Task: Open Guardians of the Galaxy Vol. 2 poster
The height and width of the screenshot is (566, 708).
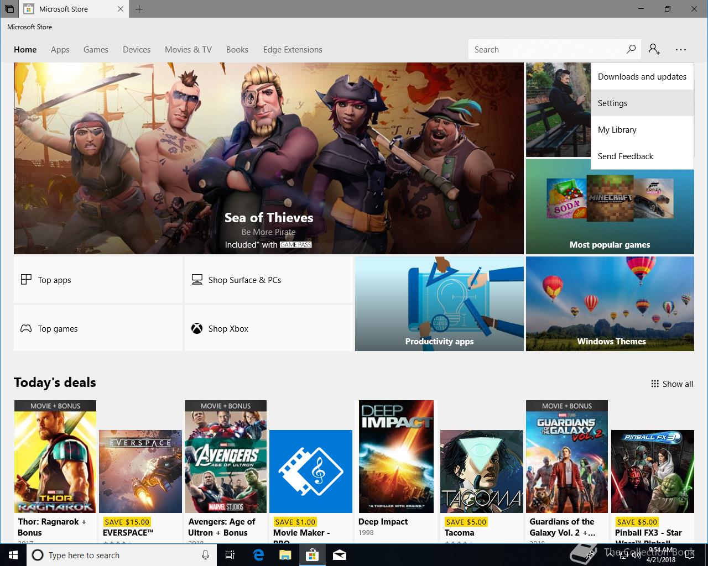Action: [567, 457]
